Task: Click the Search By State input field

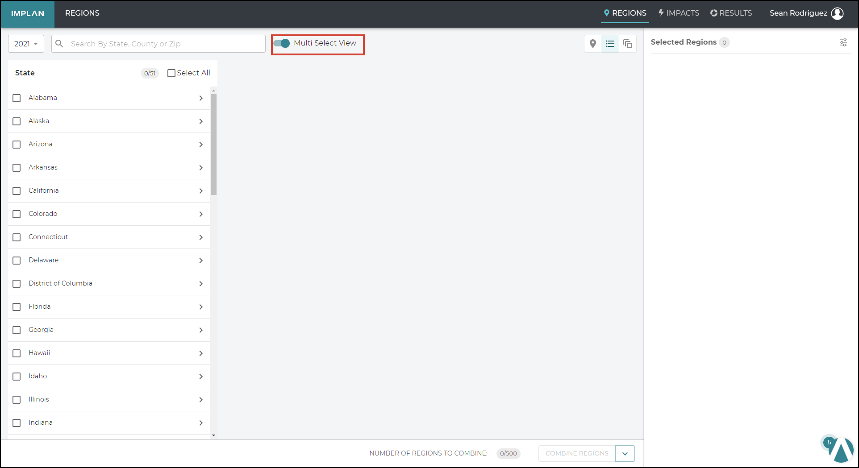Action: [x=158, y=44]
